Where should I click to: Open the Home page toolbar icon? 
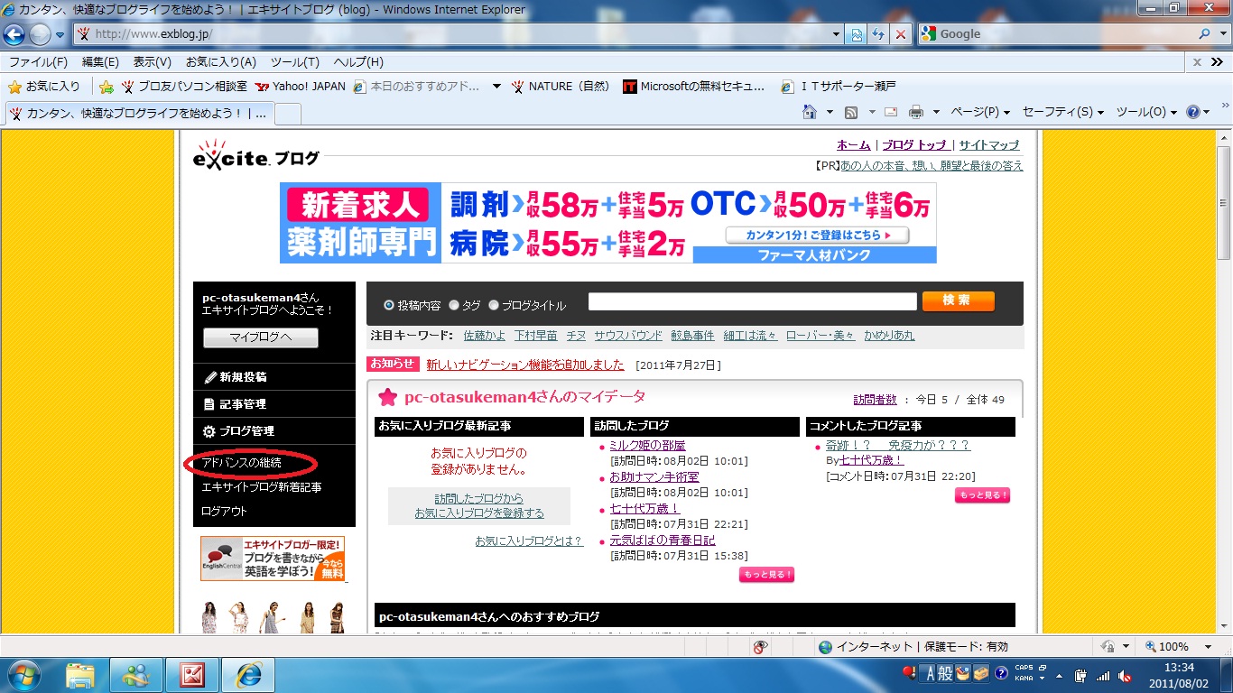click(810, 112)
